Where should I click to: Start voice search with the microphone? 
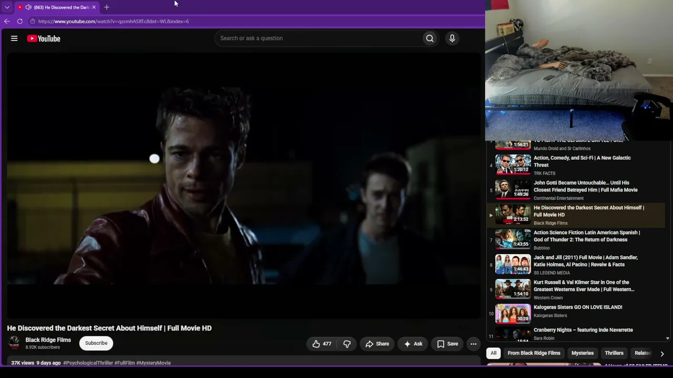pos(452,38)
